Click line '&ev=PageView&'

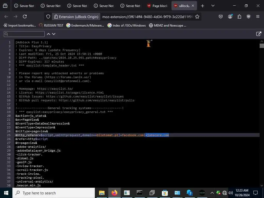27,120
